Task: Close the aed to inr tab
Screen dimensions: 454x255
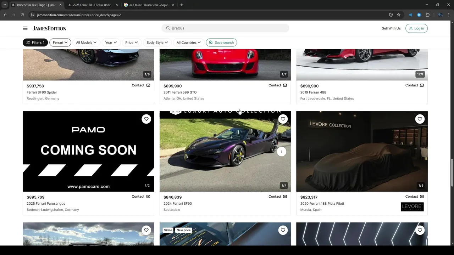Action: pyautogui.click(x=173, y=5)
